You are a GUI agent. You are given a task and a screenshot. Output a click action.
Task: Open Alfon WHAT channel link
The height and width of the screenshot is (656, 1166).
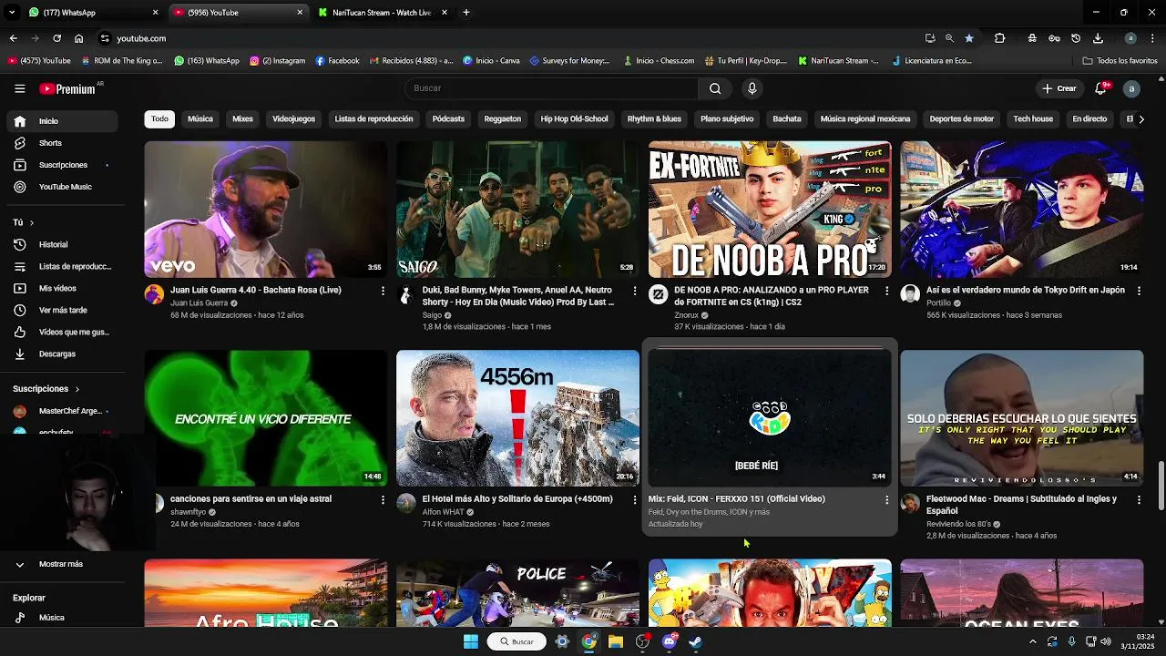(443, 512)
